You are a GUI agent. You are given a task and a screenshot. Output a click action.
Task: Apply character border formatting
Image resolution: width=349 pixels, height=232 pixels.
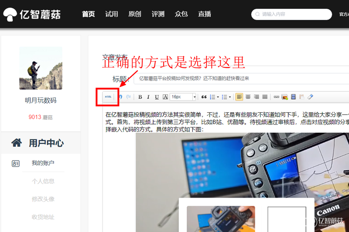pos(165,97)
